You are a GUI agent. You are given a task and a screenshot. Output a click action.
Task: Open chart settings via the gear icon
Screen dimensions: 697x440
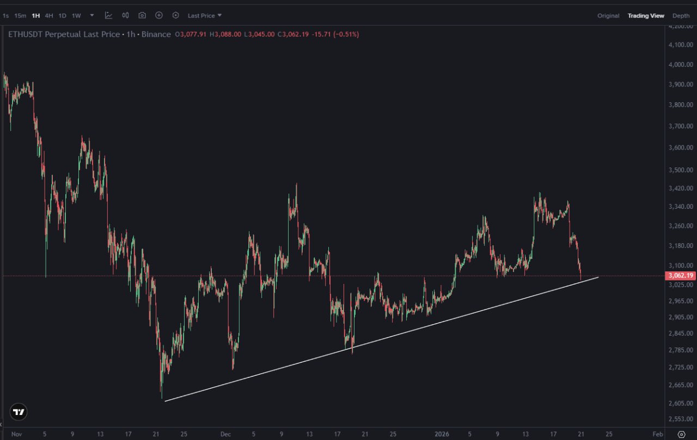(175, 15)
